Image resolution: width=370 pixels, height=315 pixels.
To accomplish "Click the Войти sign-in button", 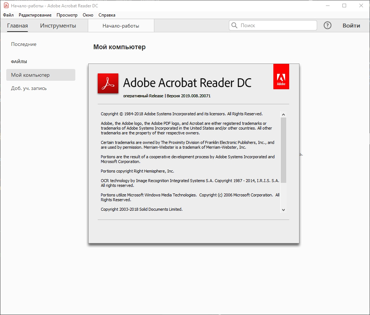I will [351, 25].
